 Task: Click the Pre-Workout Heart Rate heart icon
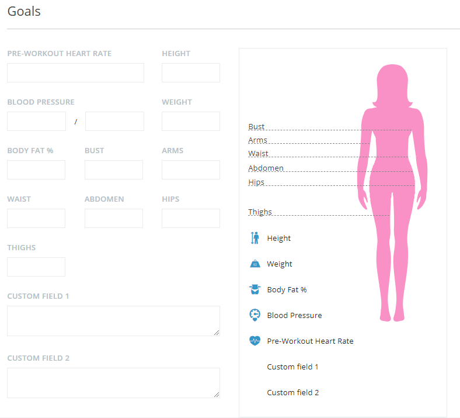pyautogui.click(x=255, y=341)
